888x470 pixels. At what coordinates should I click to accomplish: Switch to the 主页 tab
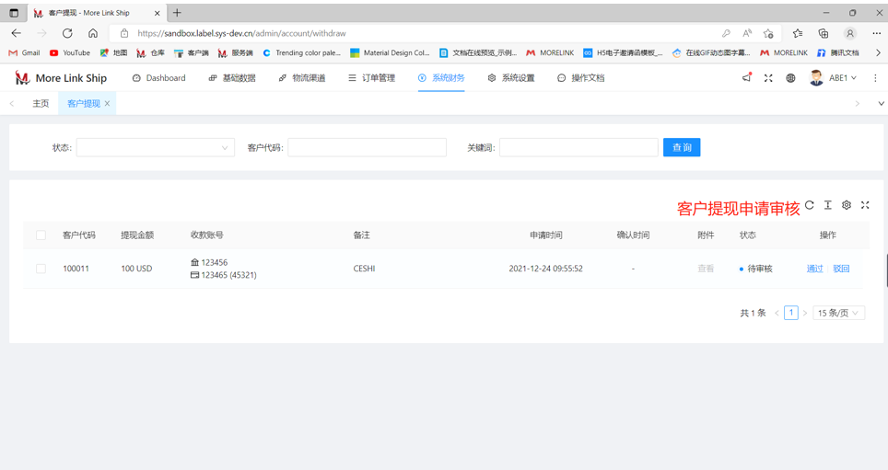pos(41,104)
